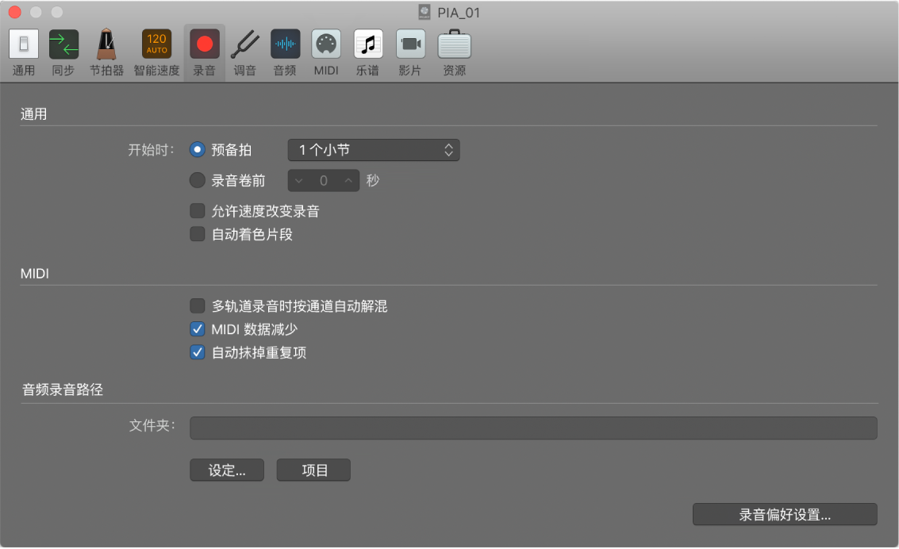Enable the 自动着色片段 checkbox

(197, 233)
